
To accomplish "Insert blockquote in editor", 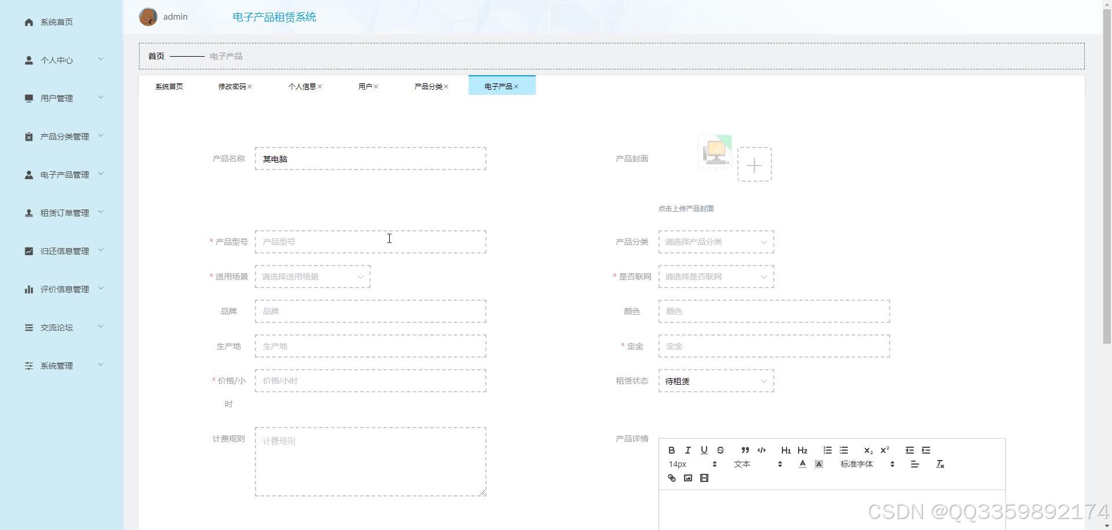I will (x=745, y=450).
